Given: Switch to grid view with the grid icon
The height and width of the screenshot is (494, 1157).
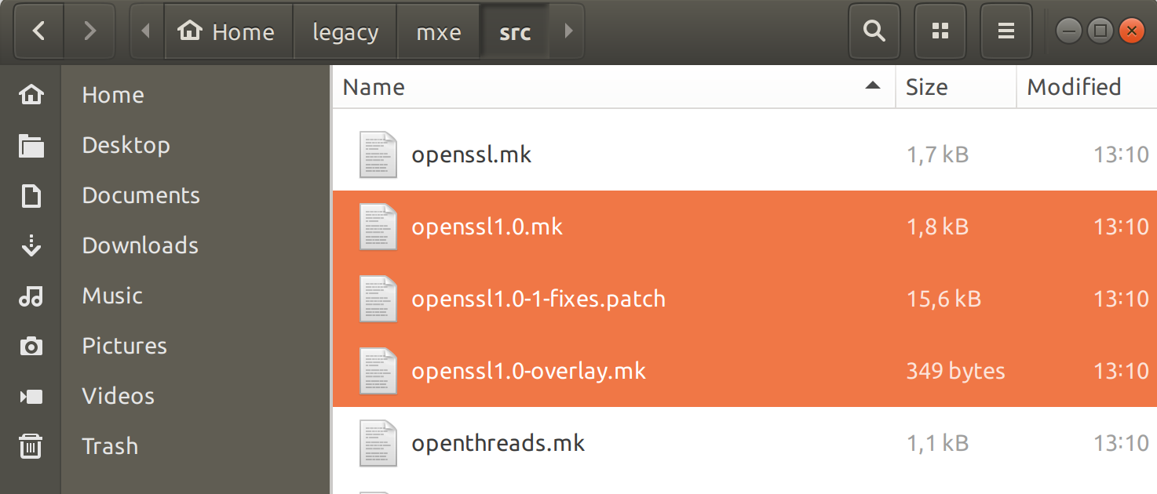Looking at the screenshot, I should pyautogui.click(x=940, y=31).
